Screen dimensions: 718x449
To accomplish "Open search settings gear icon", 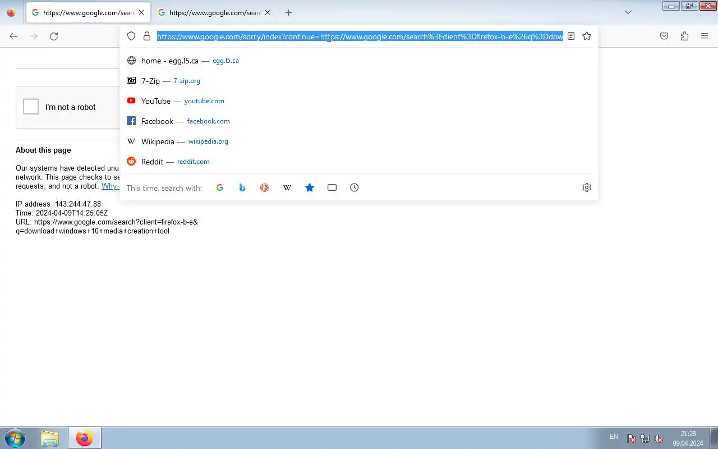I will pos(587,187).
